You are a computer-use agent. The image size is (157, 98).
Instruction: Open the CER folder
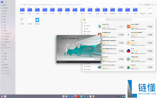click(30, 11)
